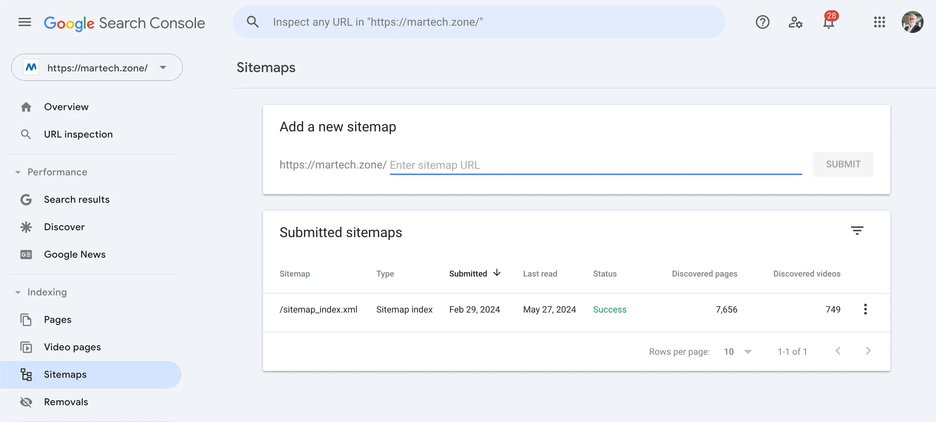Go to next page of sitemaps
Viewport: 936px width, 422px height.
[x=868, y=351]
